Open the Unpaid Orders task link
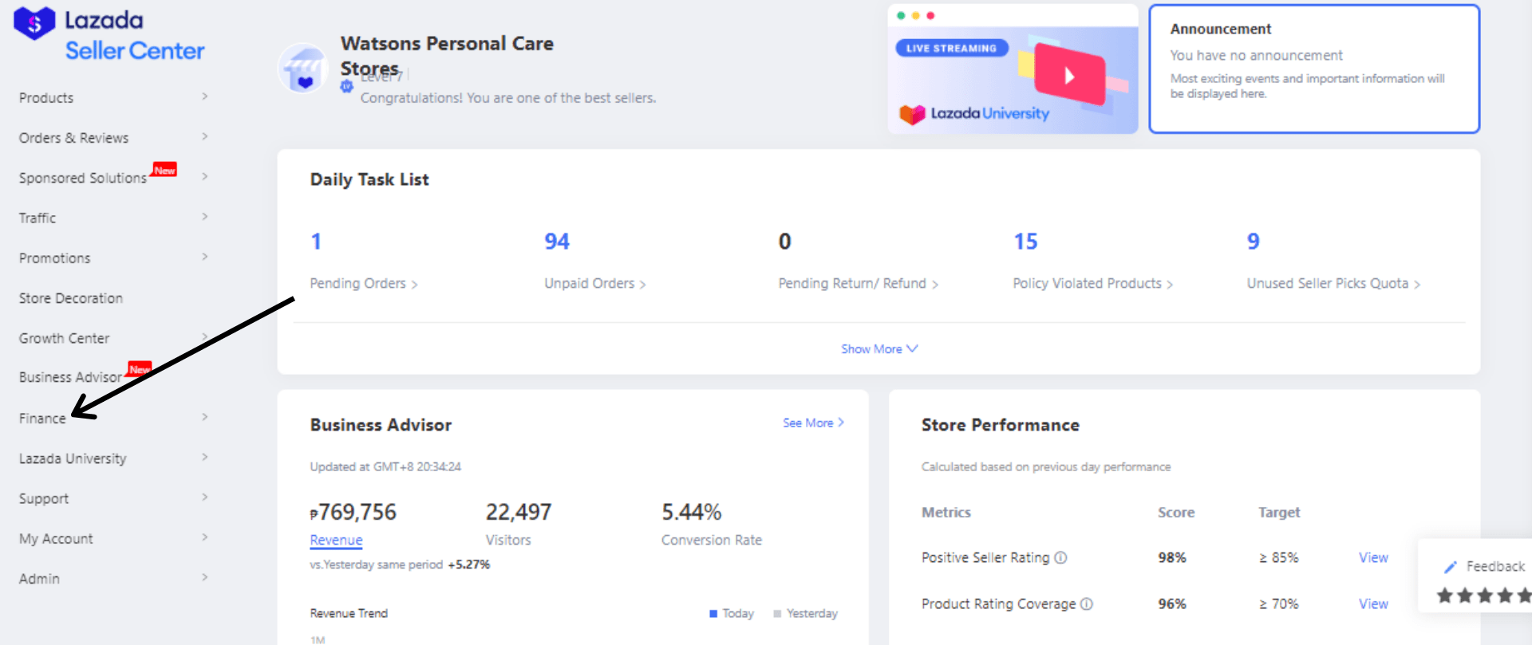 point(595,284)
